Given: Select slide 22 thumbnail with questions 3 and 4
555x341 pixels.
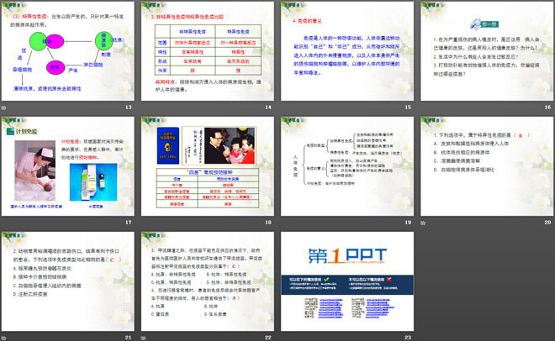Looking at the screenshot, I should 208,281.
